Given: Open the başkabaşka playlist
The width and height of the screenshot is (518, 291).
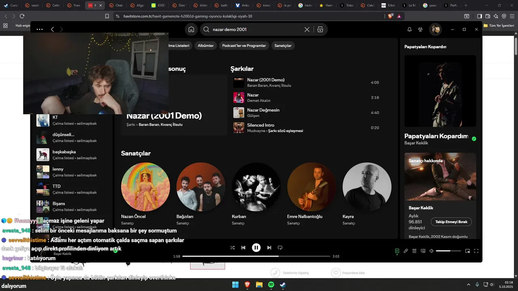Looking at the screenshot, I should click(72, 155).
